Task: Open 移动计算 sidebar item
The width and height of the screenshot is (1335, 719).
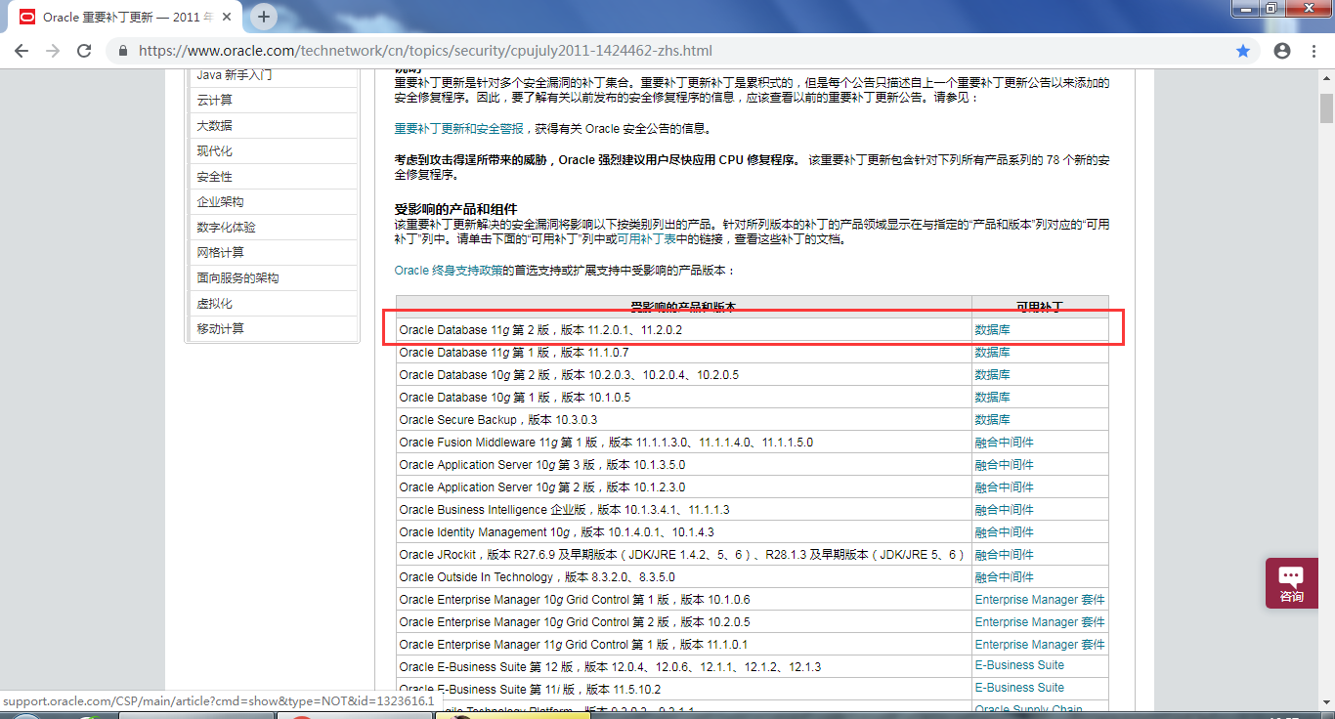Action: (220, 328)
